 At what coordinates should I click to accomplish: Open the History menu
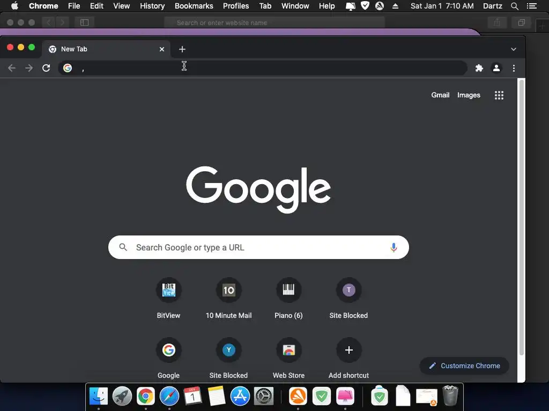click(x=152, y=6)
